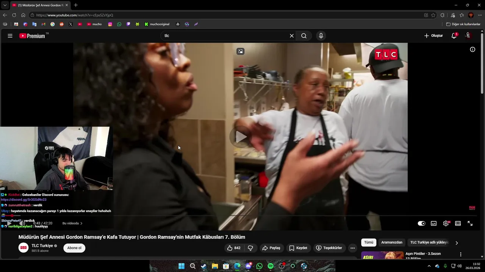This screenshot has height=272, width=485.
Task: Open the Oluştur create menu
Action: 433,36
